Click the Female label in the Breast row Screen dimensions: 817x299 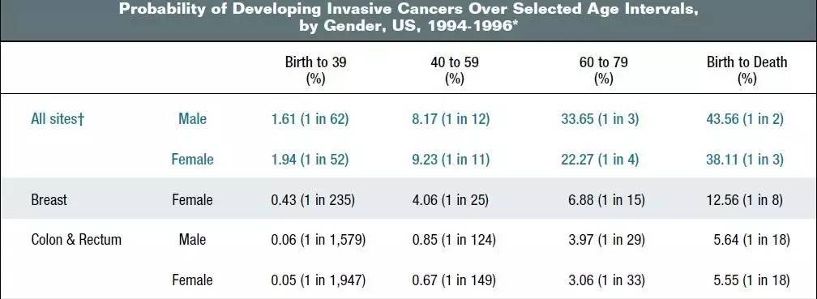(192, 199)
